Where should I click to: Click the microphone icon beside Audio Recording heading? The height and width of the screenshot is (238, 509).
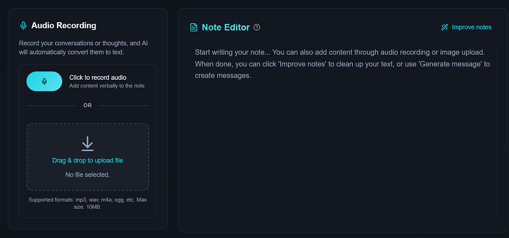click(x=23, y=25)
